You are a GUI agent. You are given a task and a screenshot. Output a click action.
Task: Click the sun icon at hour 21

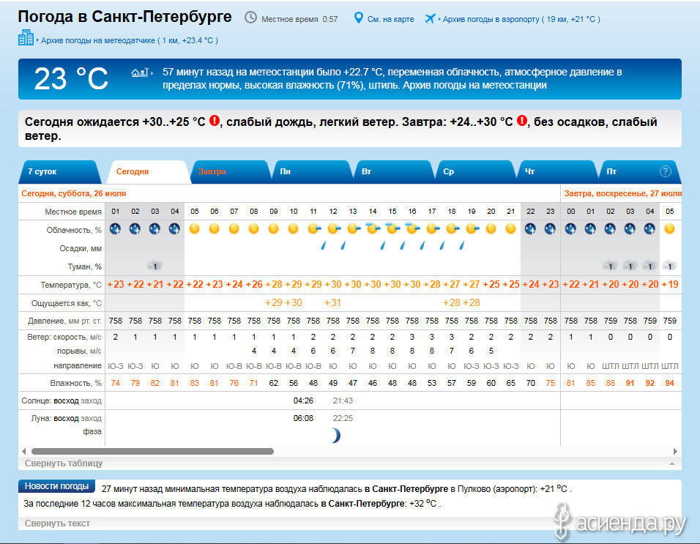point(510,229)
